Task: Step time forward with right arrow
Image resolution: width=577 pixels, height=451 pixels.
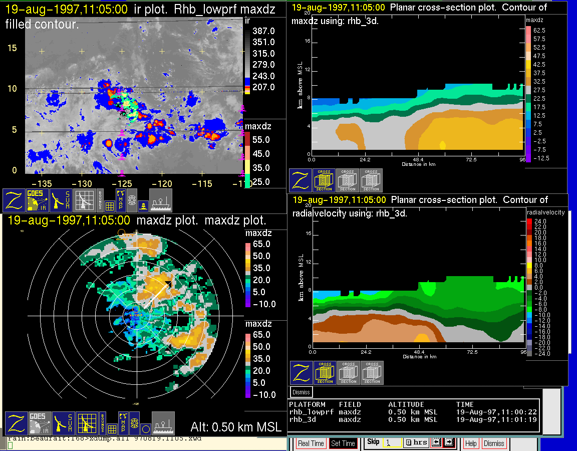Action: coord(448,442)
